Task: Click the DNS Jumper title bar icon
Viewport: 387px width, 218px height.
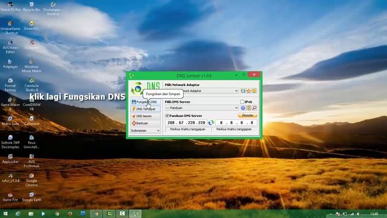Action: click(131, 76)
